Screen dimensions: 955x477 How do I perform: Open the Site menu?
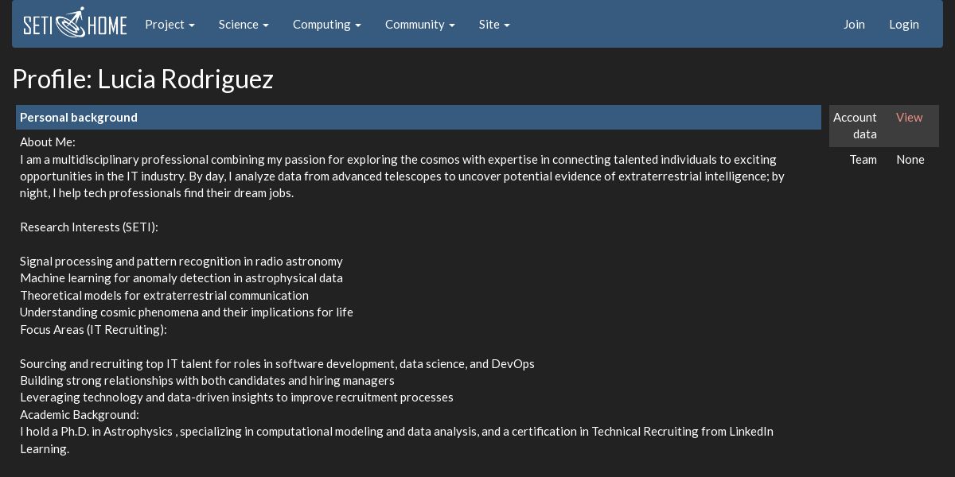click(494, 25)
